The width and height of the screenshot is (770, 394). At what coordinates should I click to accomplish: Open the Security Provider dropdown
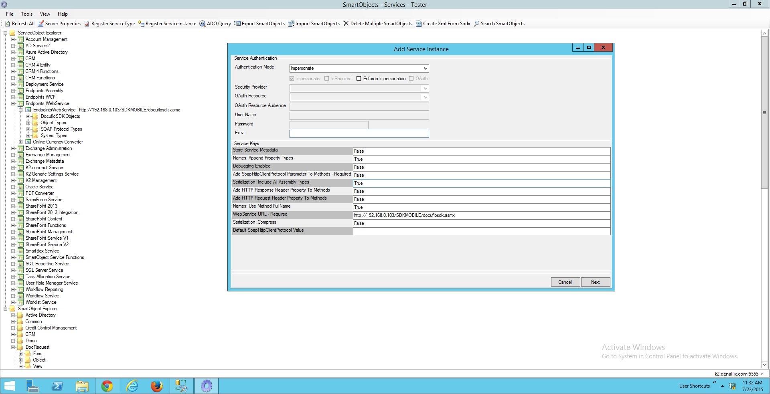click(x=426, y=88)
